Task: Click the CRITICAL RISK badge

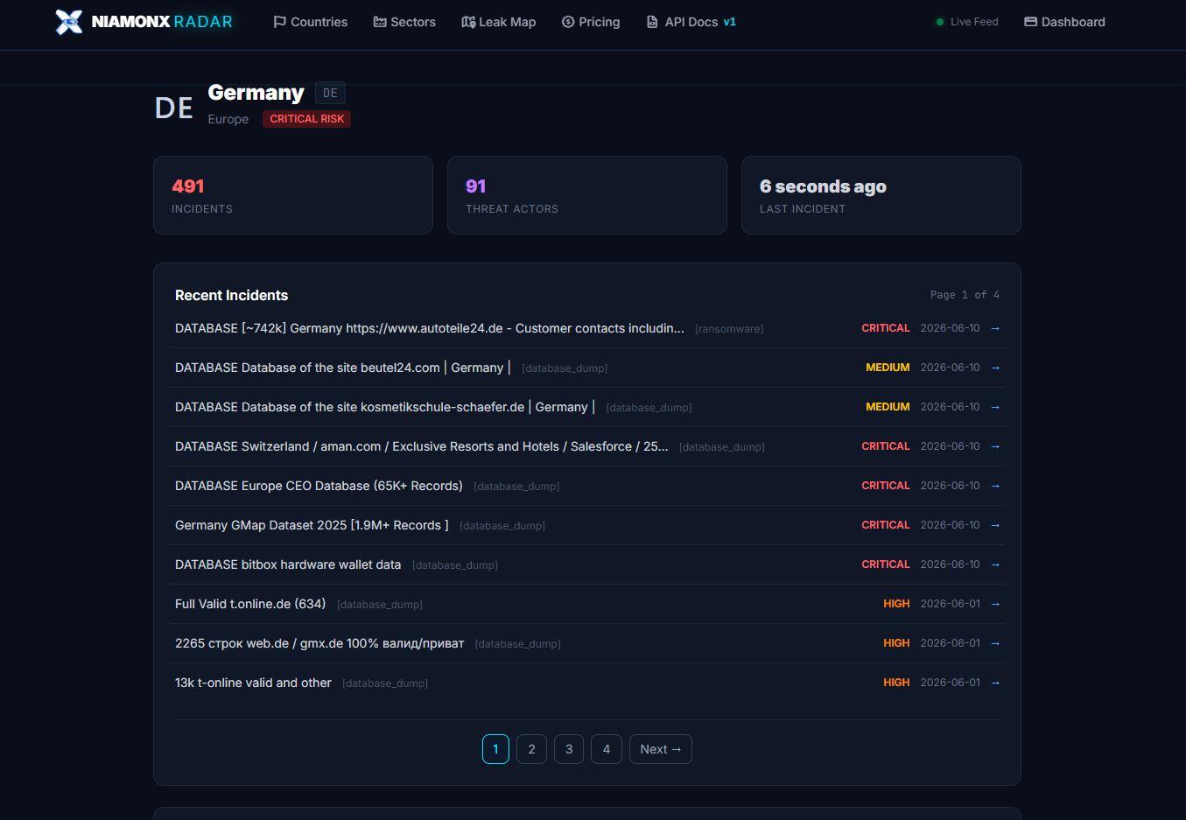Action: point(306,119)
